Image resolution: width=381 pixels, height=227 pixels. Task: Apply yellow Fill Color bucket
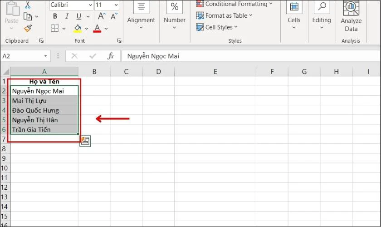coord(78,29)
